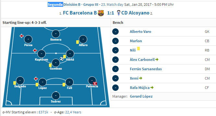Image resolution: width=216 pixels, height=116 pixels.
Task: Click the substituted-off red arrow beside Perea
Action: coord(21,36)
